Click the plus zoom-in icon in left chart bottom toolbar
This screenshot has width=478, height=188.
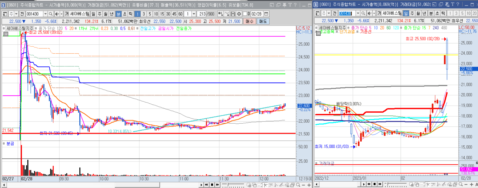(309, 185)
